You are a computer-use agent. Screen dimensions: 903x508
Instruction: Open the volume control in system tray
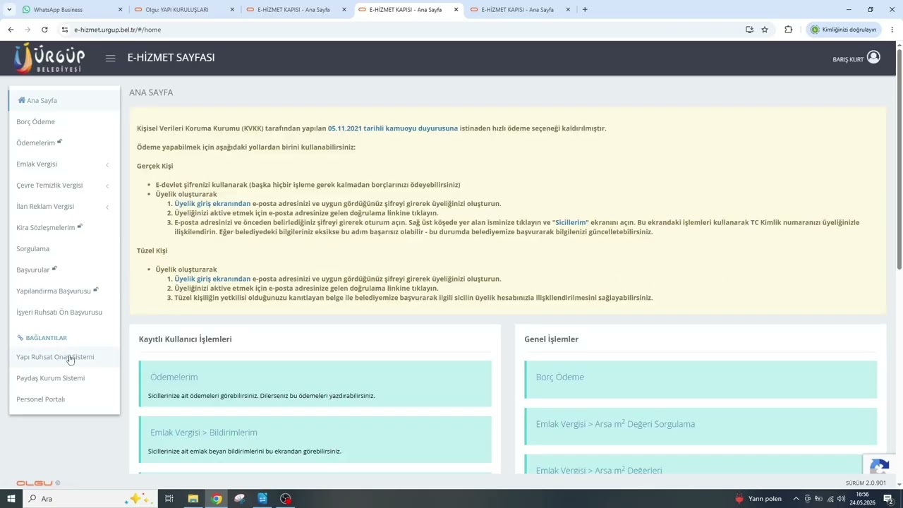(842, 499)
